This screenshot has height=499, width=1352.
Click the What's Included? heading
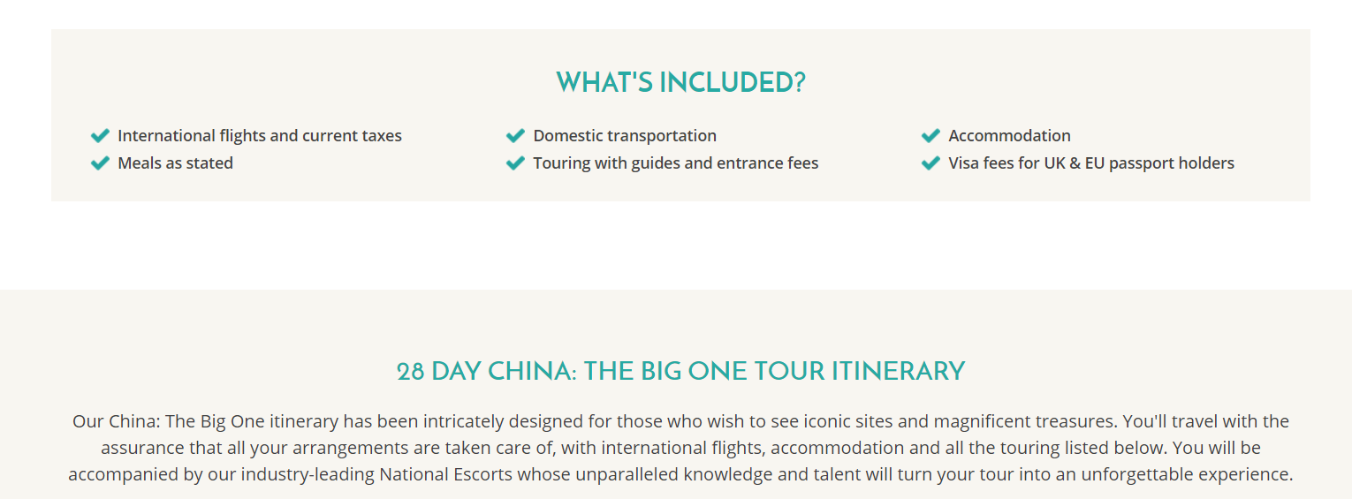[x=680, y=82]
